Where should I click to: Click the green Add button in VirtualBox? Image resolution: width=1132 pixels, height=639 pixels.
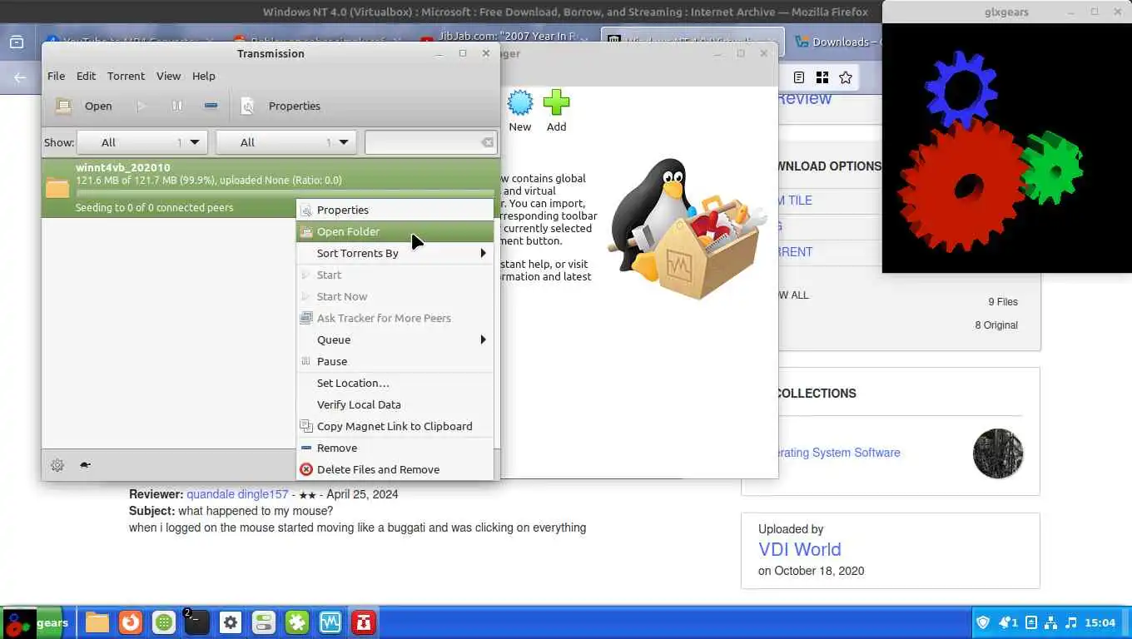tap(556, 111)
